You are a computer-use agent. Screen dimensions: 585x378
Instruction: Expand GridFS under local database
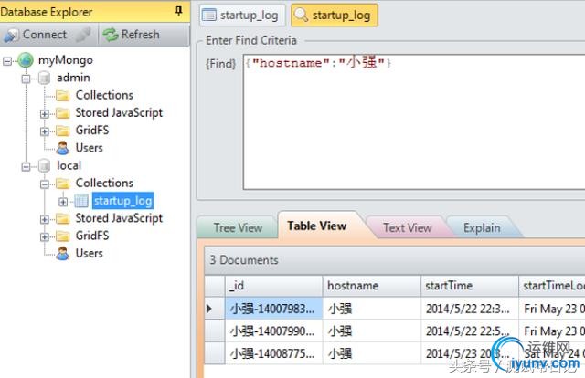tap(45, 236)
